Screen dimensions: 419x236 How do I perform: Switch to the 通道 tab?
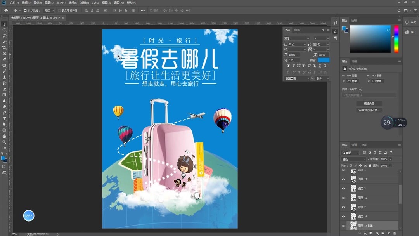click(x=354, y=145)
